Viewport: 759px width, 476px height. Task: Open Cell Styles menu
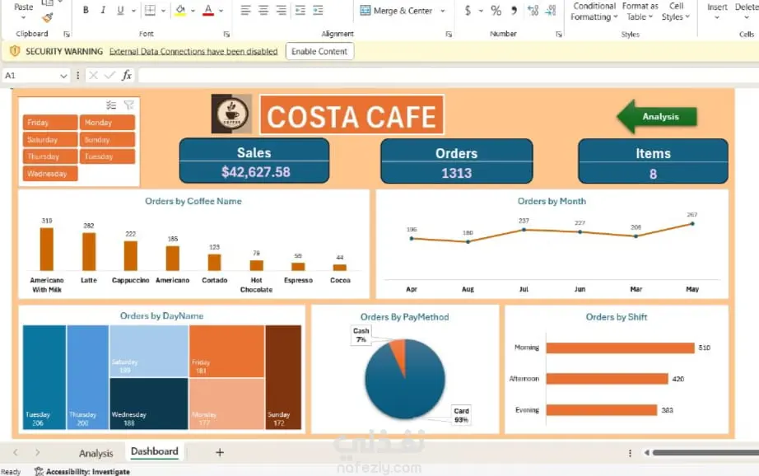click(x=676, y=12)
